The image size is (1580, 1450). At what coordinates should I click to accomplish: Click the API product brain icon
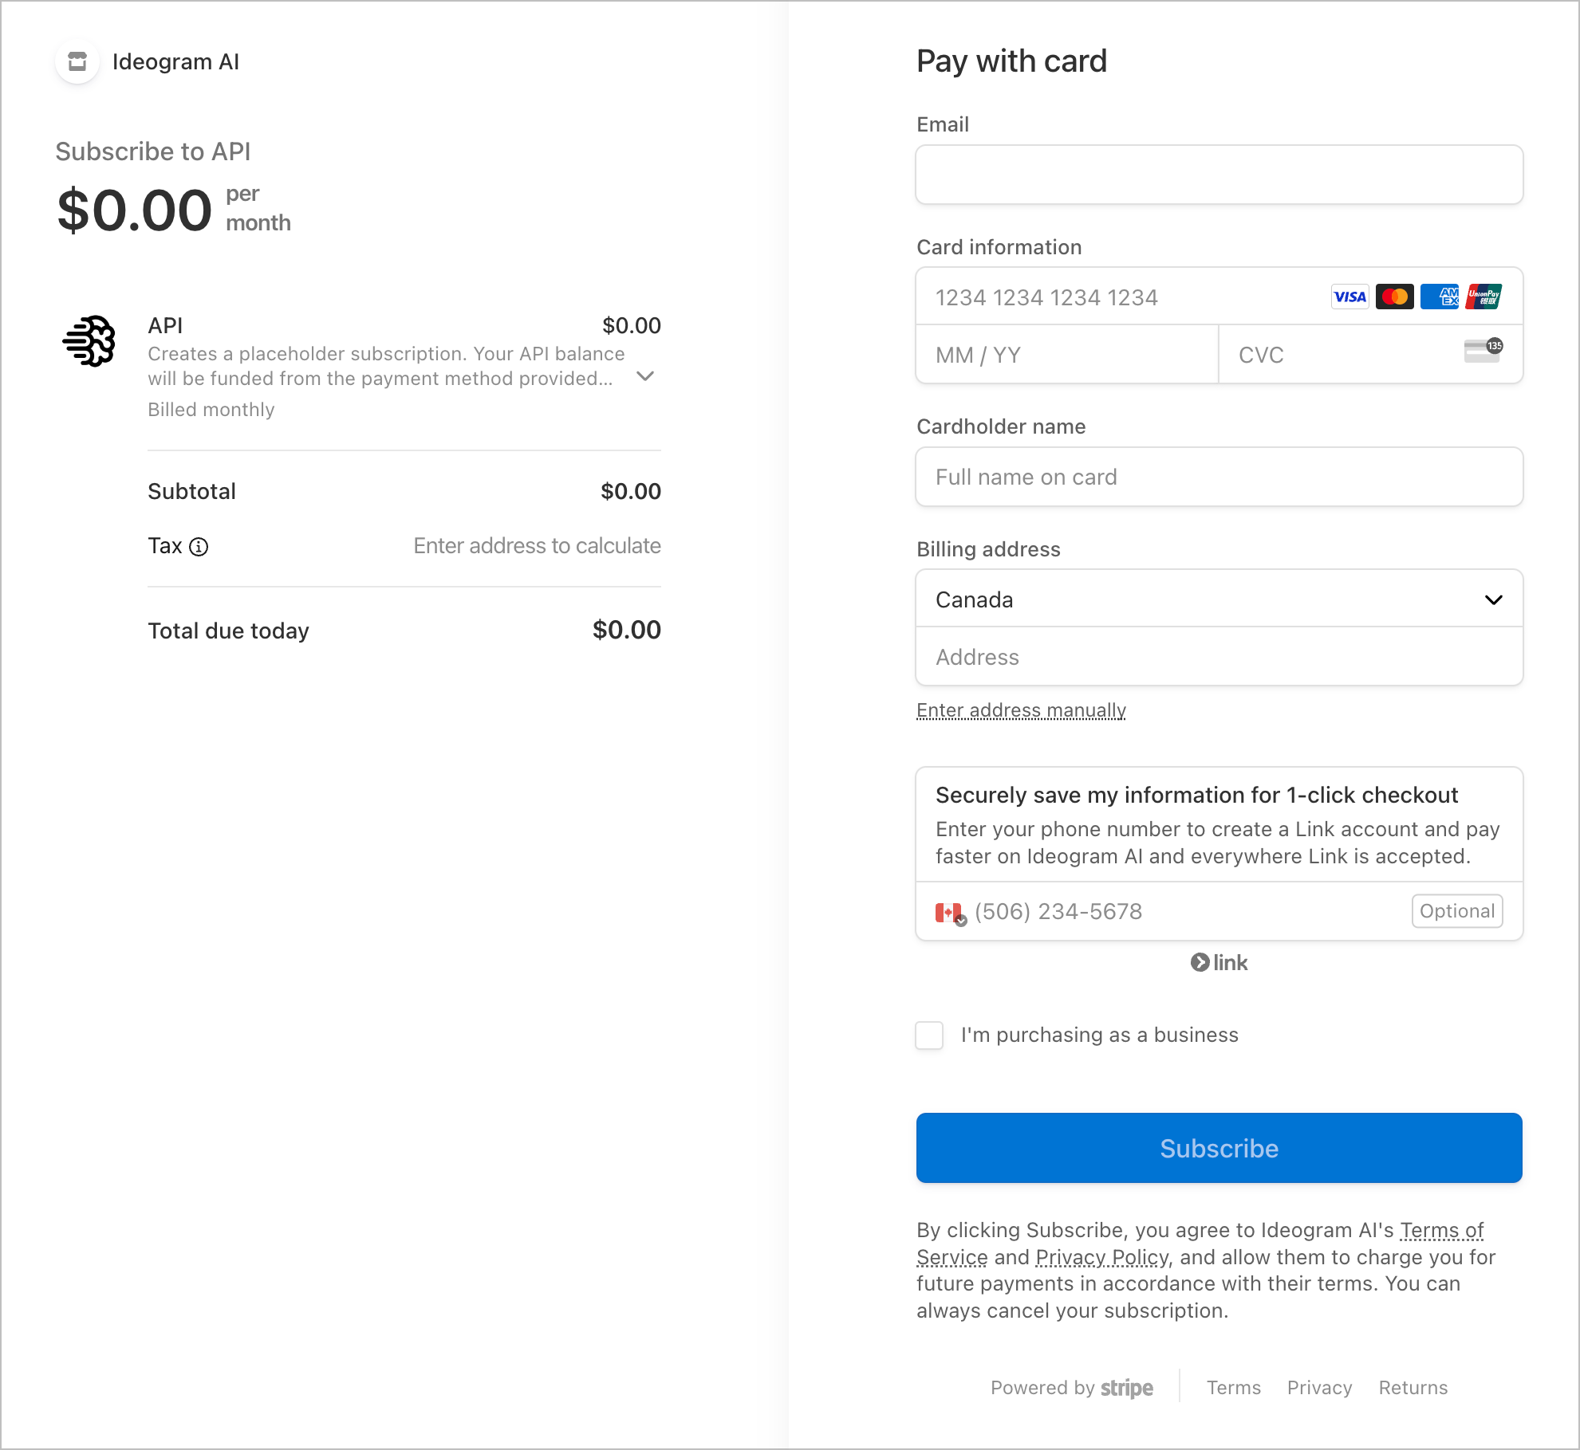pos(90,341)
